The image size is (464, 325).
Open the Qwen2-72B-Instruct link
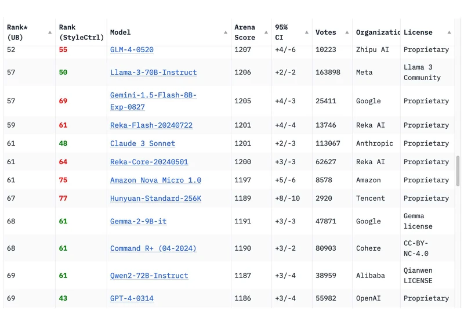coord(149,276)
